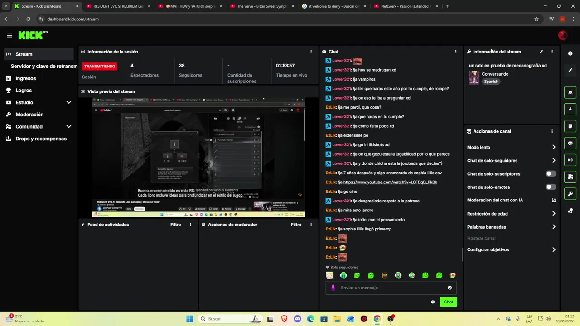
Task: Open Acciones de canal three-dot menu
Action: point(552,131)
